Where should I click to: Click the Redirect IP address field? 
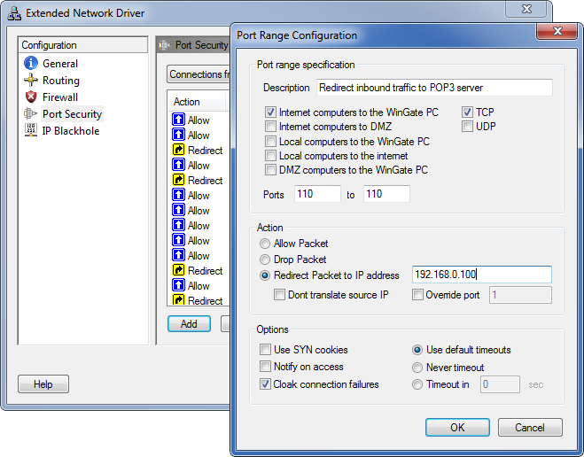(481, 275)
